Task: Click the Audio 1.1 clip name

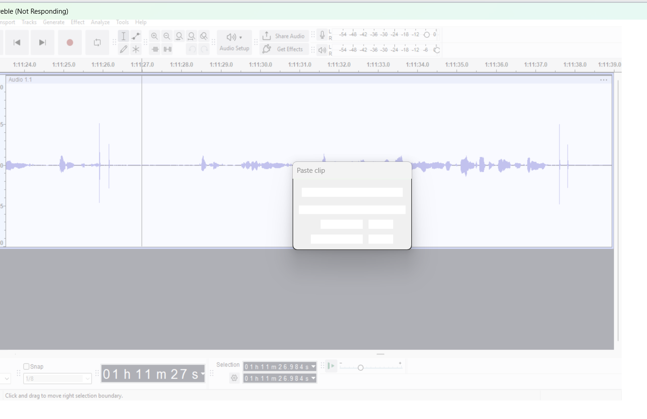Action: pyautogui.click(x=21, y=80)
